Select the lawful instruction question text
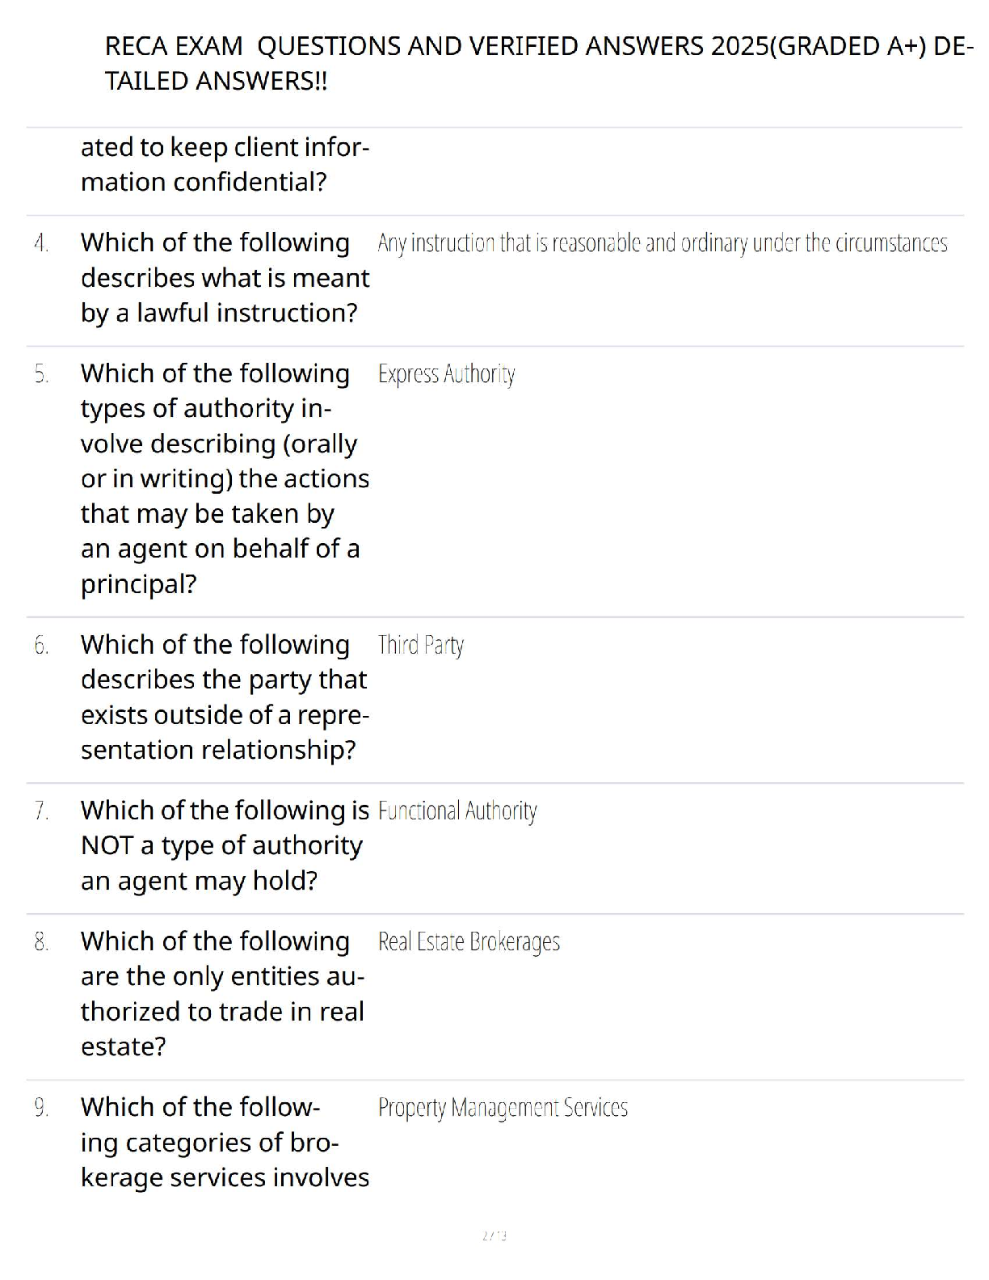Image resolution: width=989 pixels, height=1280 pixels. [225, 277]
